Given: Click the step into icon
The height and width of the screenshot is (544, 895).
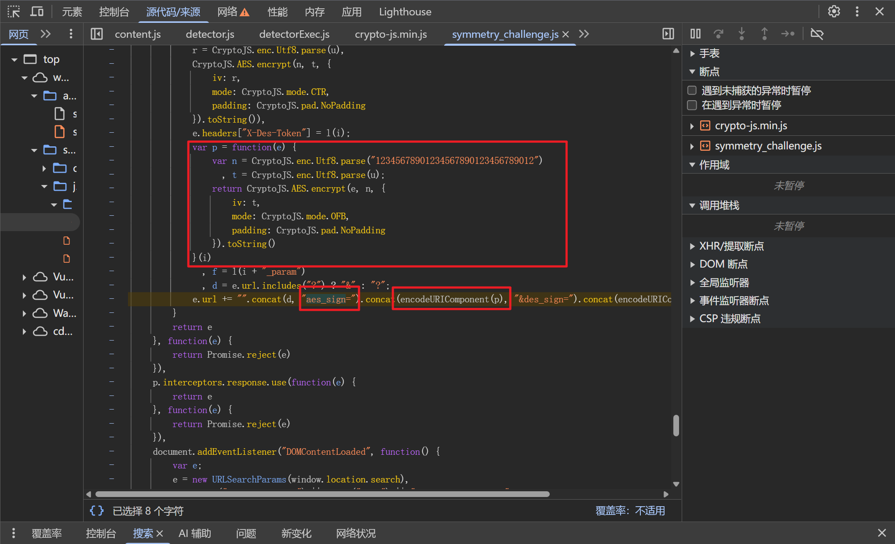Looking at the screenshot, I should tap(742, 34).
